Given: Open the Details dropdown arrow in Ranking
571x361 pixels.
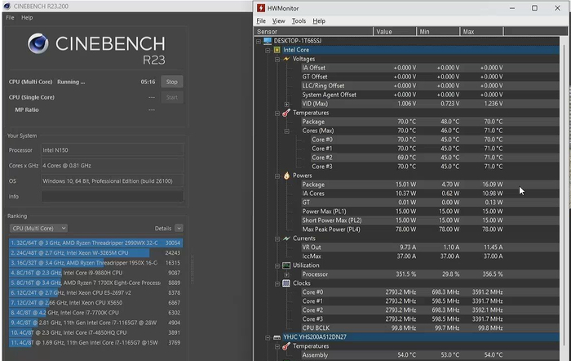Looking at the screenshot, I should pyautogui.click(x=179, y=229).
